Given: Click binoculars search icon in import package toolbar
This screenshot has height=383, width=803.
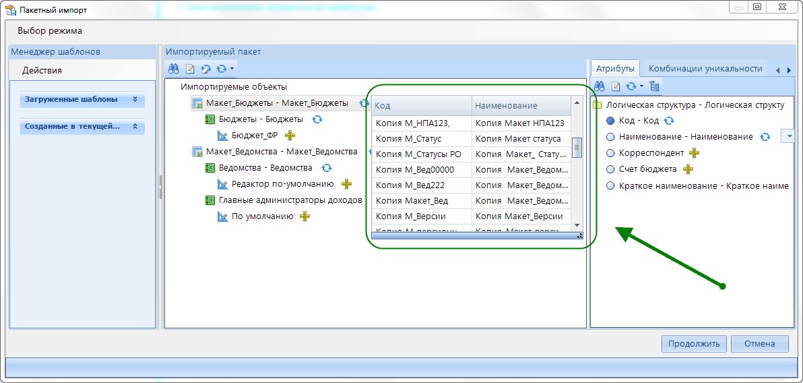Looking at the screenshot, I should coord(173,69).
